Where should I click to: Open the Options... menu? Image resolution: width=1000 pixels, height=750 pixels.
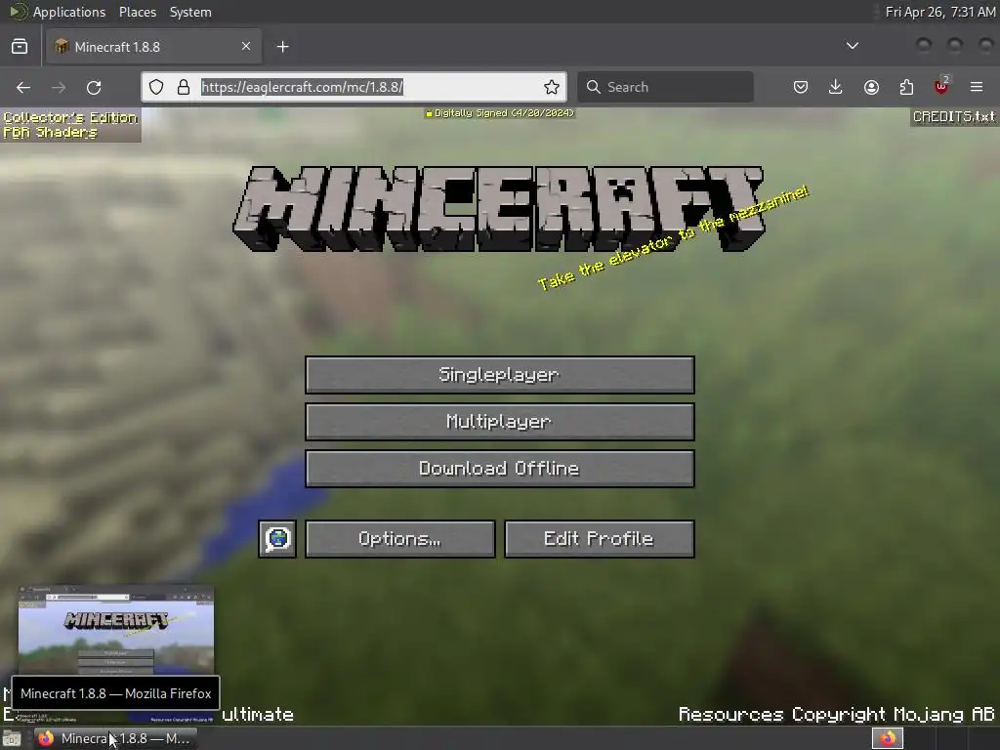click(399, 539)
